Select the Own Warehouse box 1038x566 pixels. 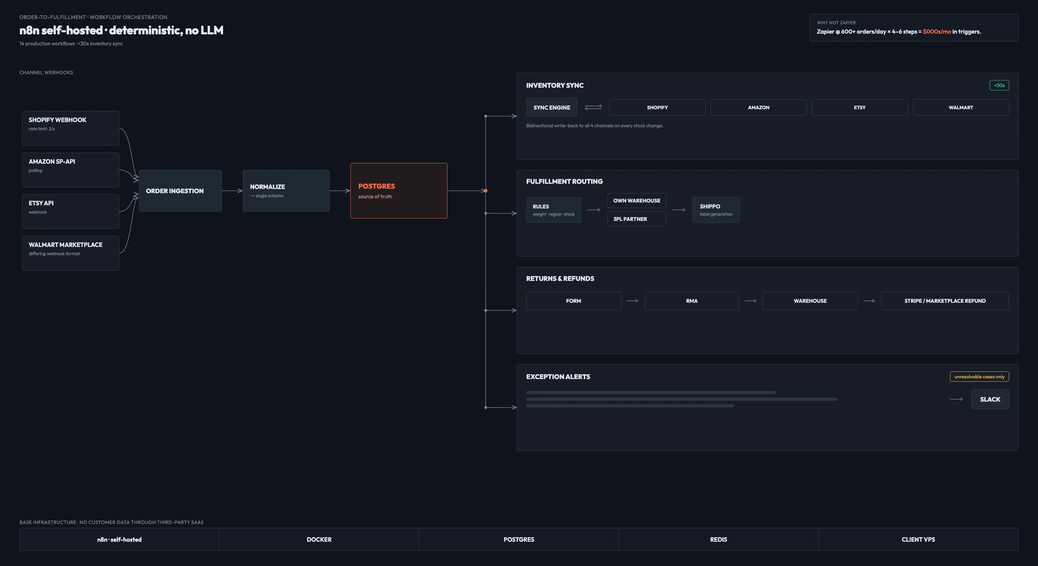pyautogui.click(x=637, y=200)
